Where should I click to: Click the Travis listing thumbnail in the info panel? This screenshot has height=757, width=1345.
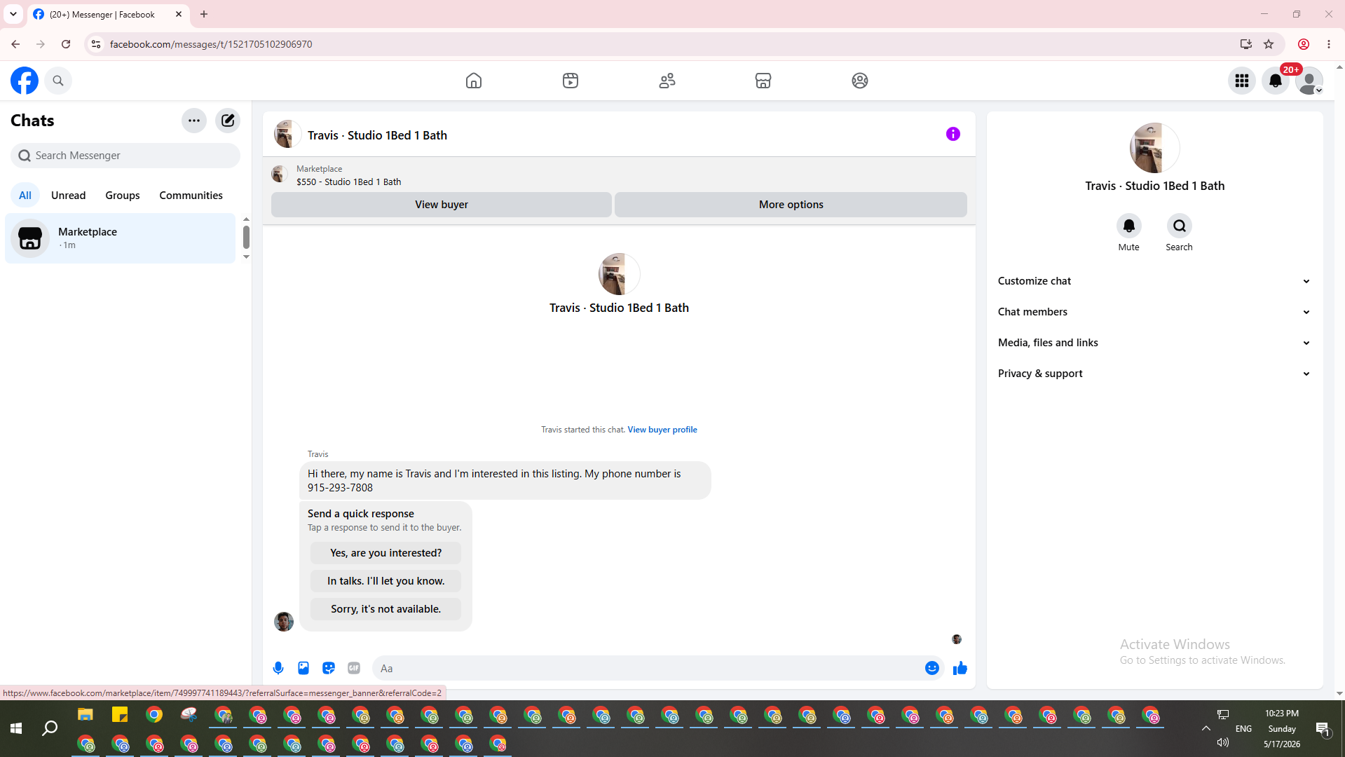1155,148
